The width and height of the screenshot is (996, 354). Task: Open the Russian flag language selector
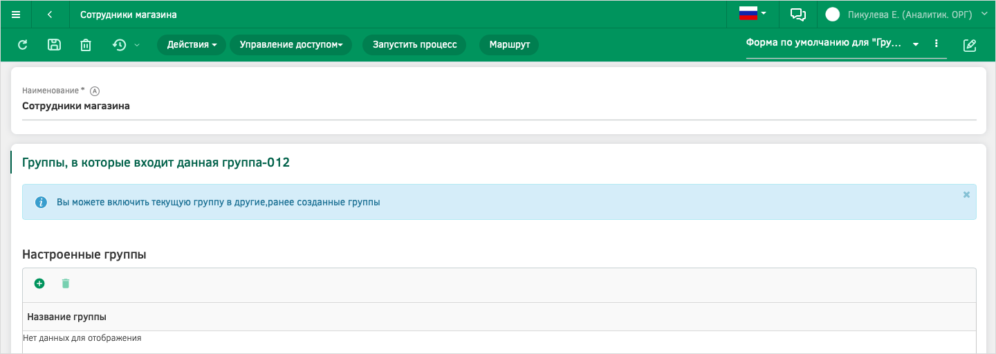(x=753, y=14)
